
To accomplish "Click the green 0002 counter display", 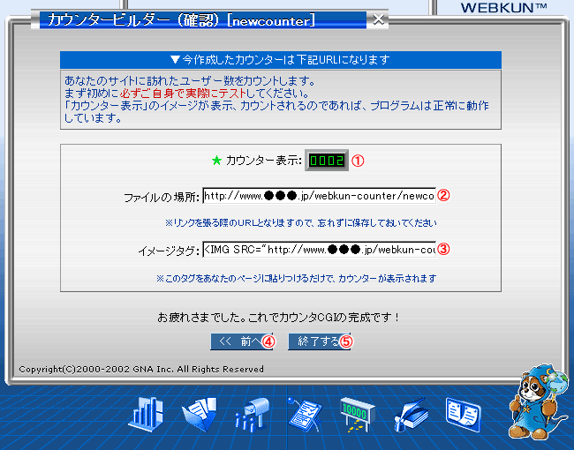I will click(327, 161).
